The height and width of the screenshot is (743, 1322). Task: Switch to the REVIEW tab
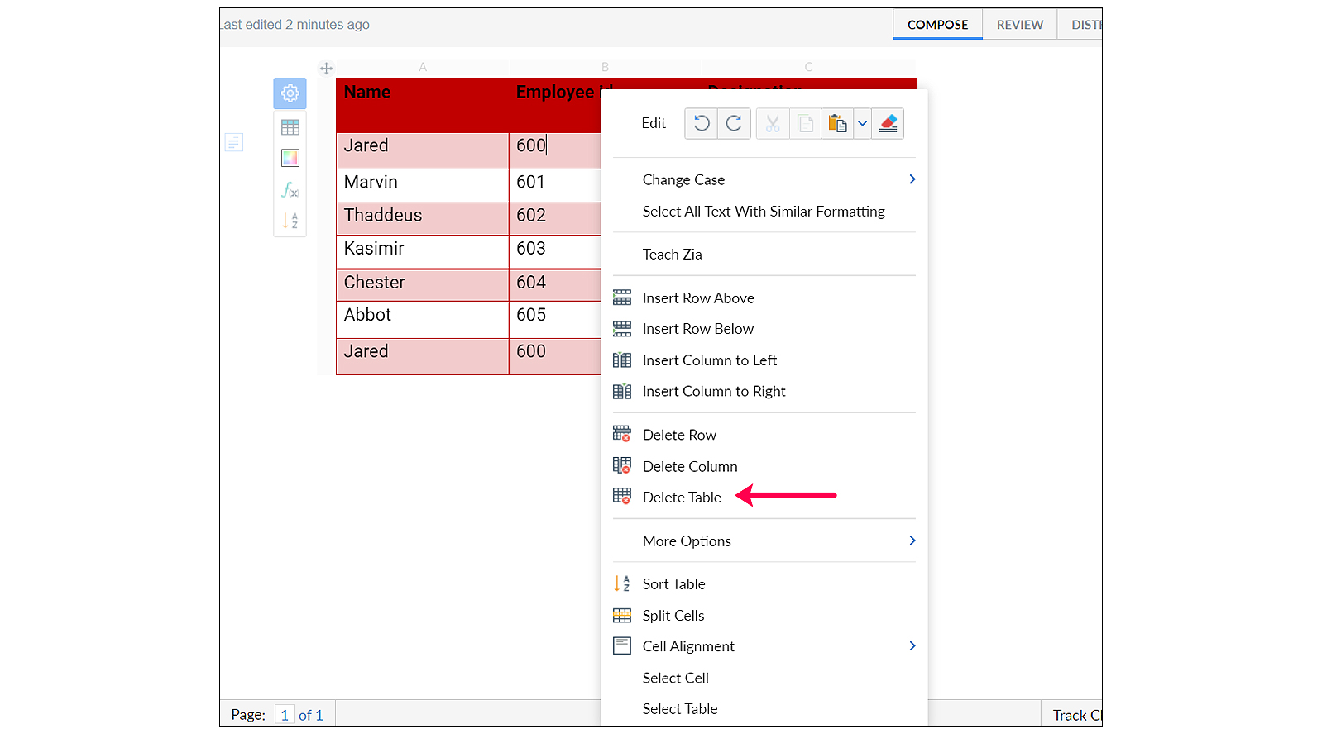coord(1019,25)
